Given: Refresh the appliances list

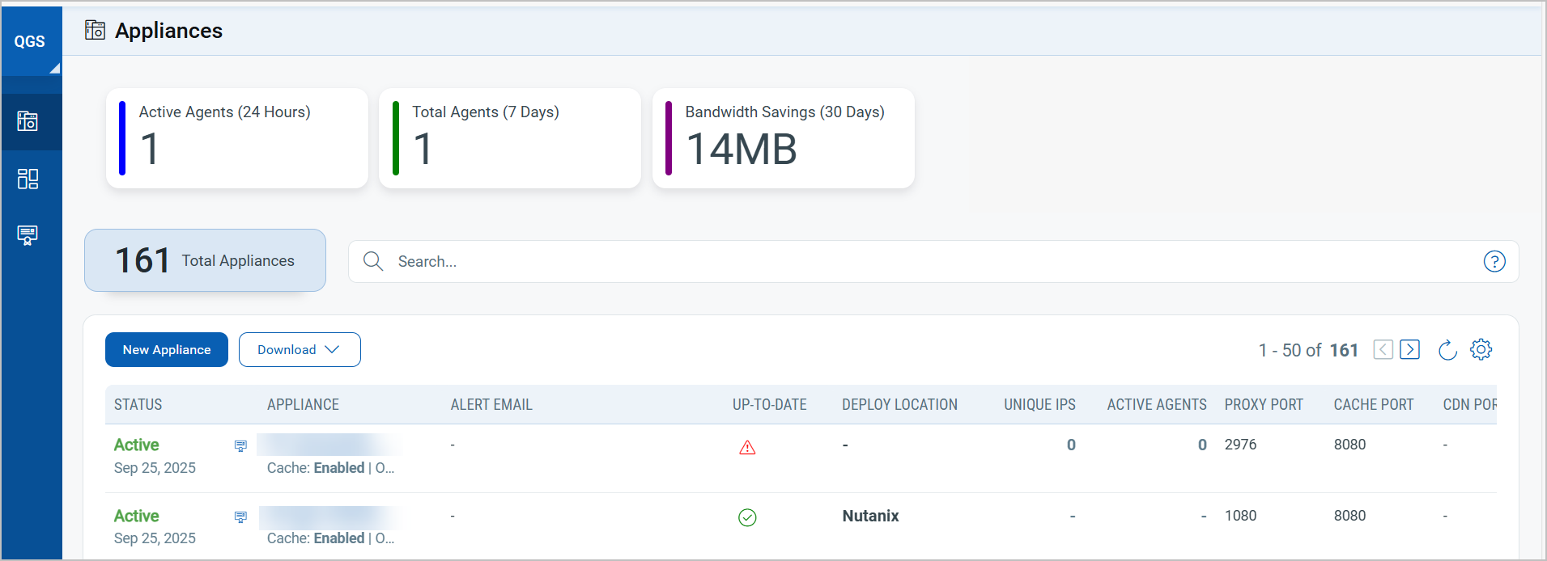Looking at the screenshot, I should coord(1447,350).
